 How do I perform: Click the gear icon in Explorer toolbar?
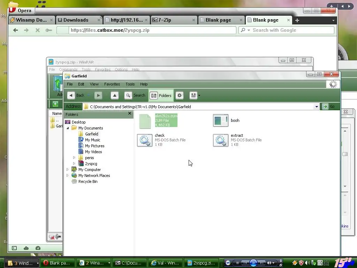(180, 95)
